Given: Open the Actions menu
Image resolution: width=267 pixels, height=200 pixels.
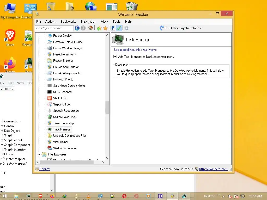Looking at the screenshot, I should [50, 22].
